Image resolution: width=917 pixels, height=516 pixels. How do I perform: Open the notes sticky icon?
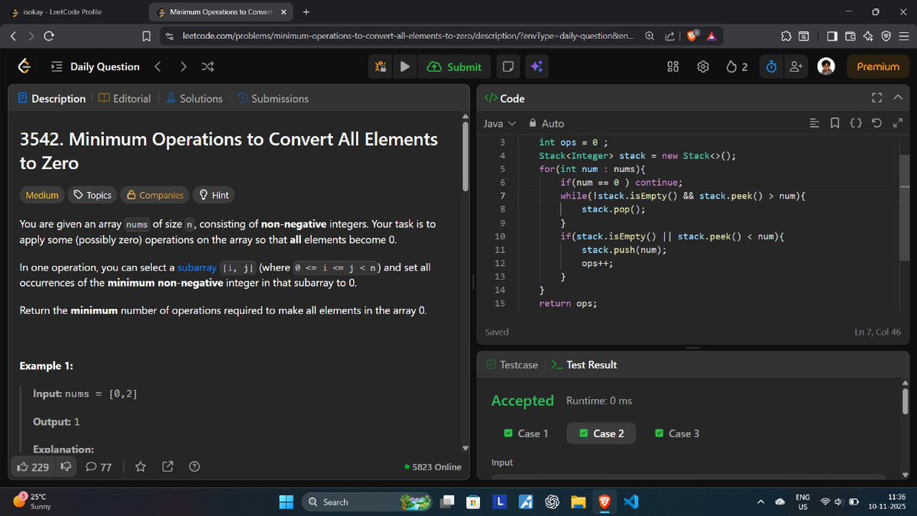tap(507, 67)
